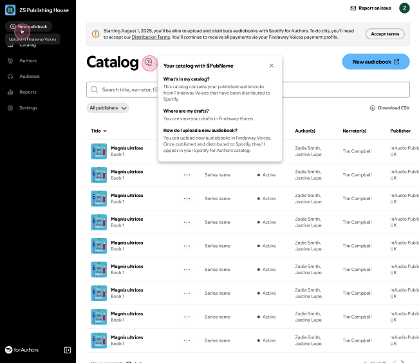Click the Catalog help question-mark icon

(149, 62)
